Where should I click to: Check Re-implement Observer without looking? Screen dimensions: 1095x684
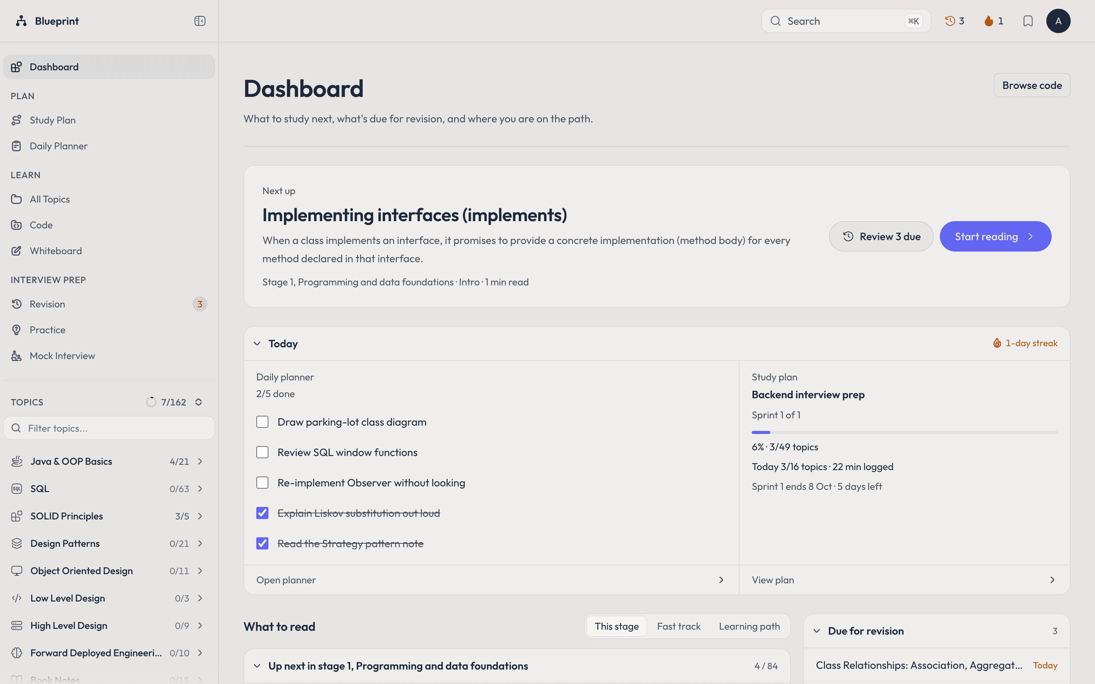[x=262, y=483]
